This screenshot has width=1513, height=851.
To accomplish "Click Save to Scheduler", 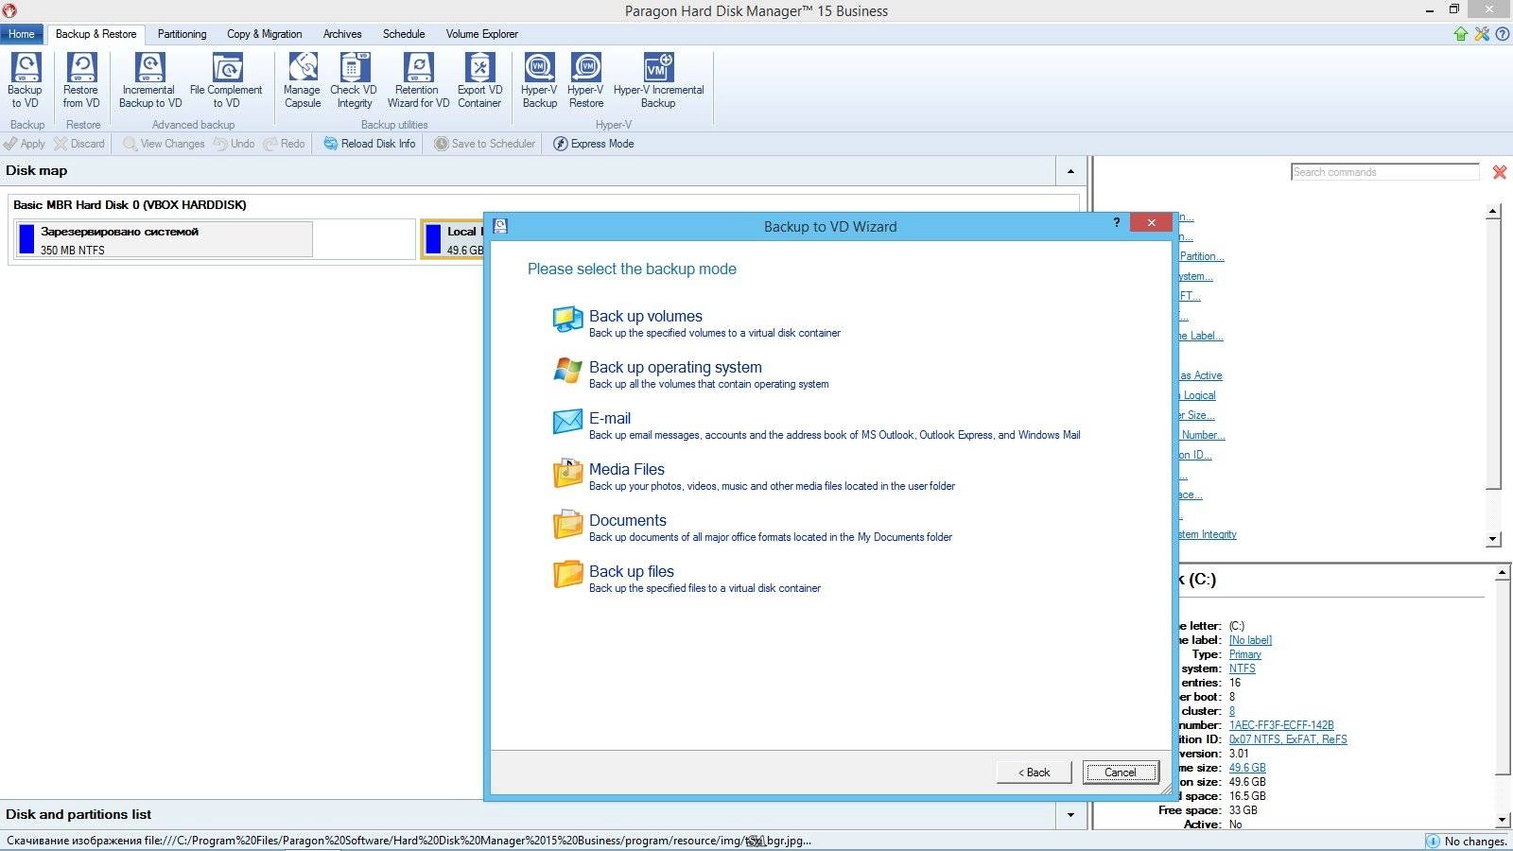I will [x=485, y=144].
